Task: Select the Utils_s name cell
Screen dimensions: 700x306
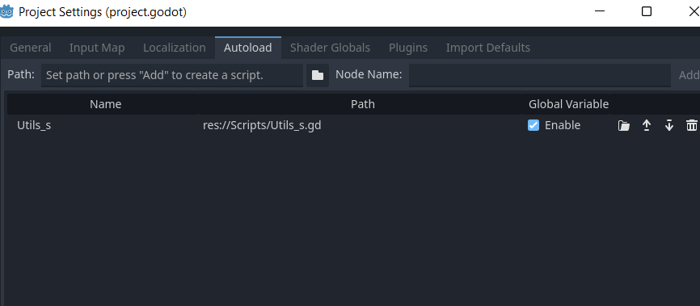Action: [x=103, y=126]
